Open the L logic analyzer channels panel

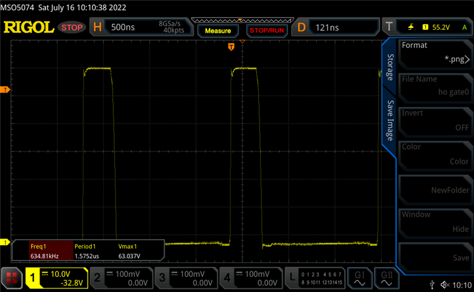315,278
